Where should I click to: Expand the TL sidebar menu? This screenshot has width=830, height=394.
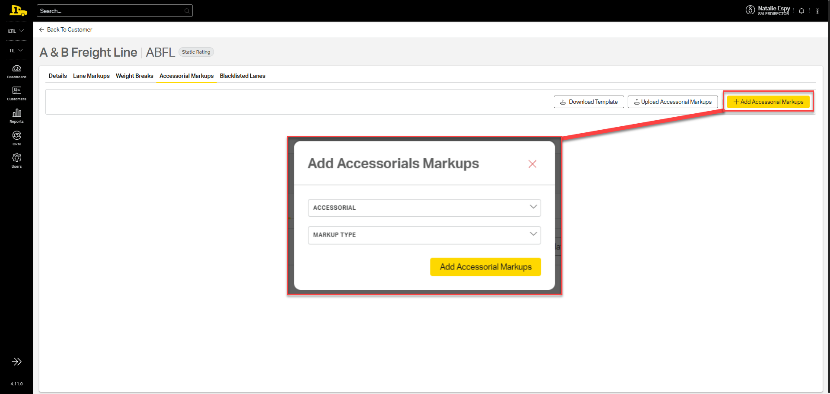[16, 51]
